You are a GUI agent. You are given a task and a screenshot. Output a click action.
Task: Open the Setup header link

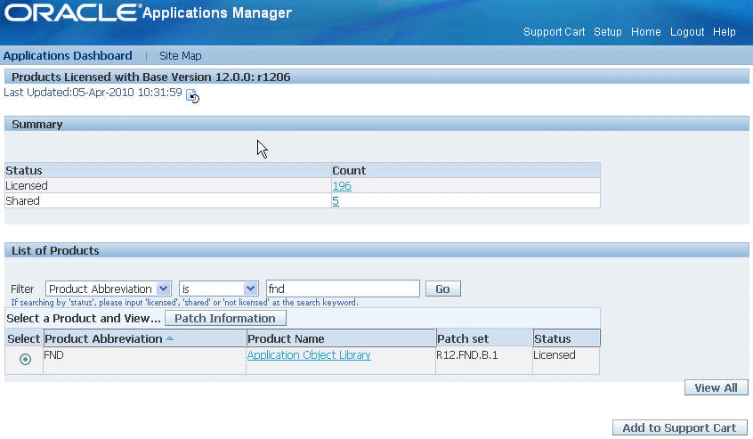coord(608,32)
